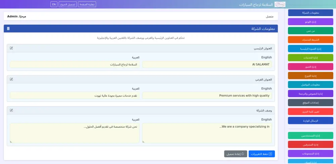Select إدارة المجموعات sidebar item
The image size is (336, 164).
tap(310, 154)
